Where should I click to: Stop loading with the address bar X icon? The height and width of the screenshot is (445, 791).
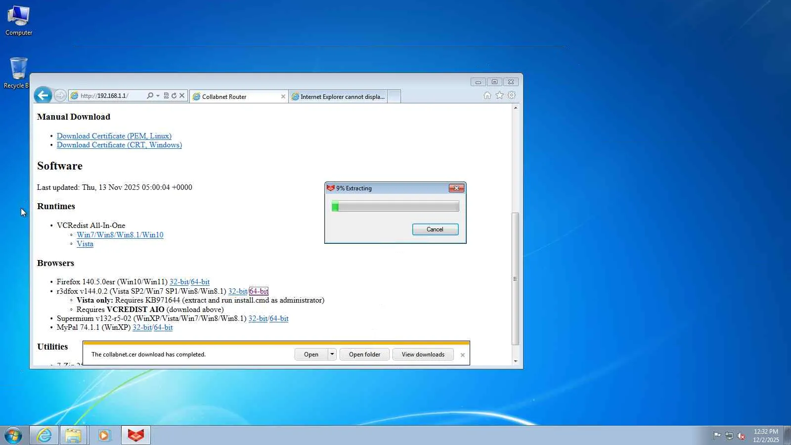tap(182, 95)
